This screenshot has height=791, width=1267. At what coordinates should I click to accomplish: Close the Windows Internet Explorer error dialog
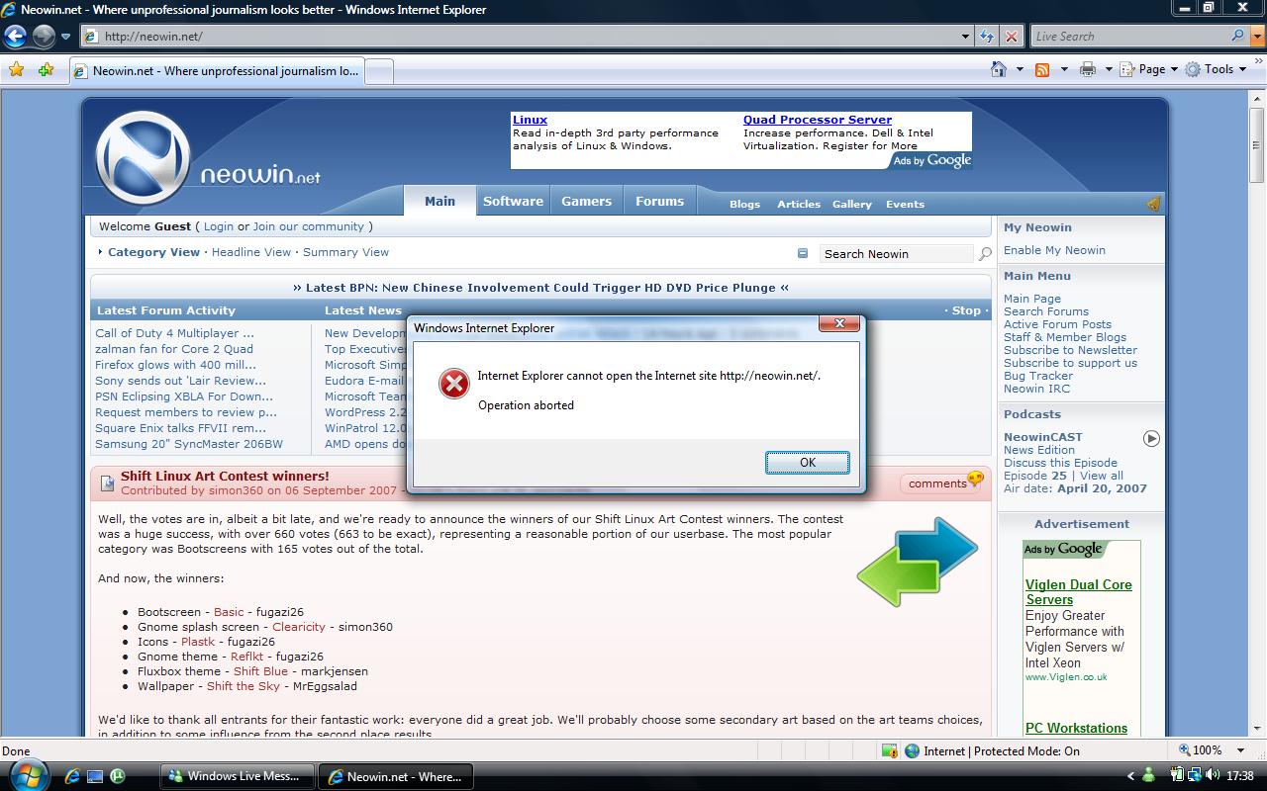pyautogui.click(x=839, y=323)
